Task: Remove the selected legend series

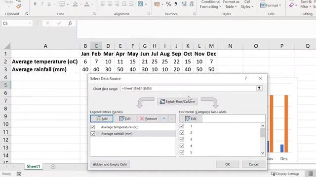Action: (148, 119)
